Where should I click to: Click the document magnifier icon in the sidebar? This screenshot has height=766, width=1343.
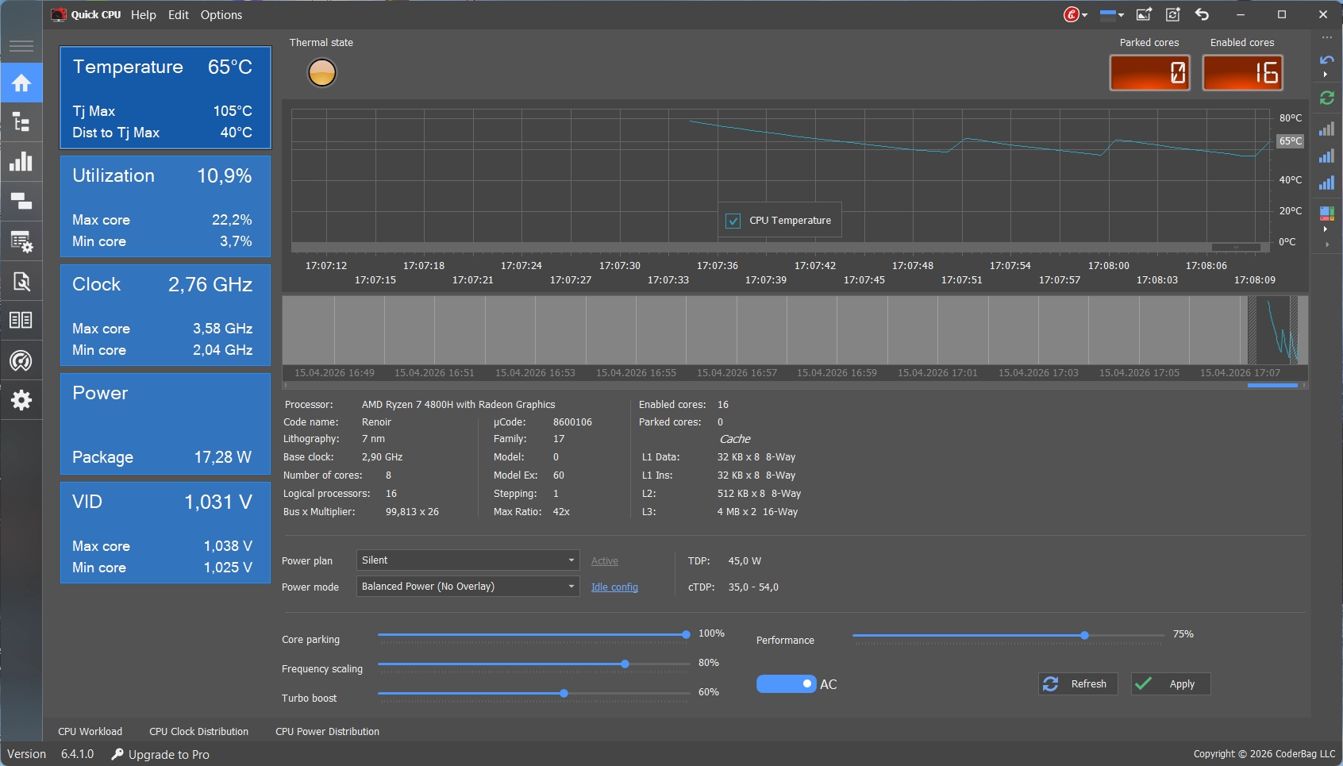(21, 281)
